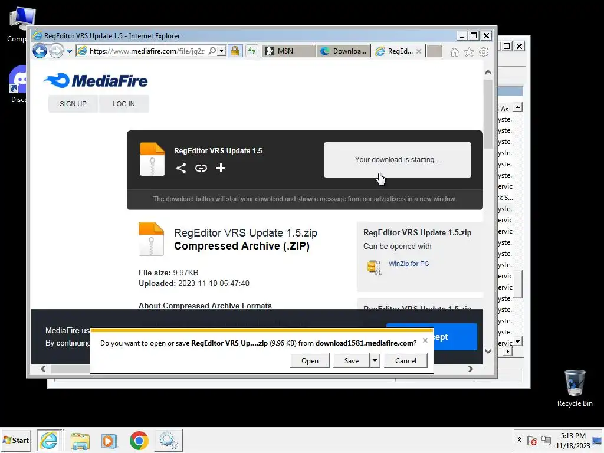Click the LOG IN button
The image size is (604, 453).
tap(124, 104)
